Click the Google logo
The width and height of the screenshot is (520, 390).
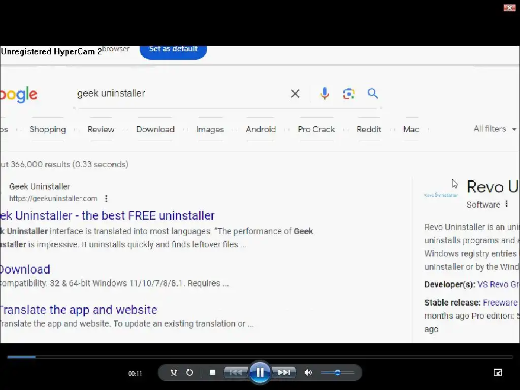(19, 95)
